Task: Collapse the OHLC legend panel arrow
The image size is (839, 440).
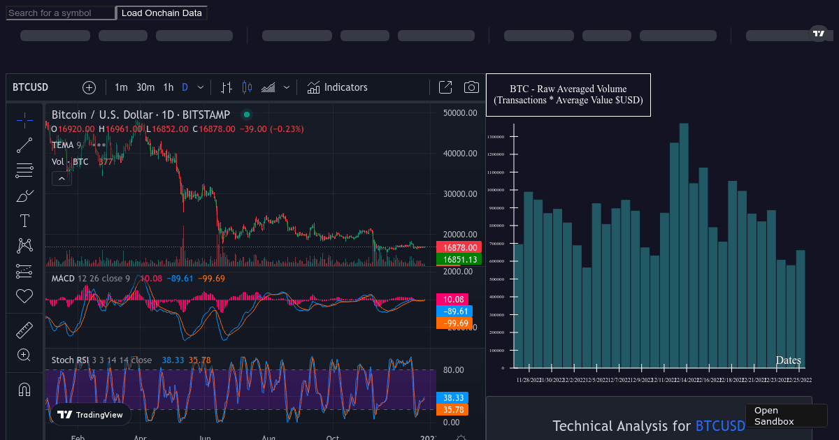Action: click(62, 178)
